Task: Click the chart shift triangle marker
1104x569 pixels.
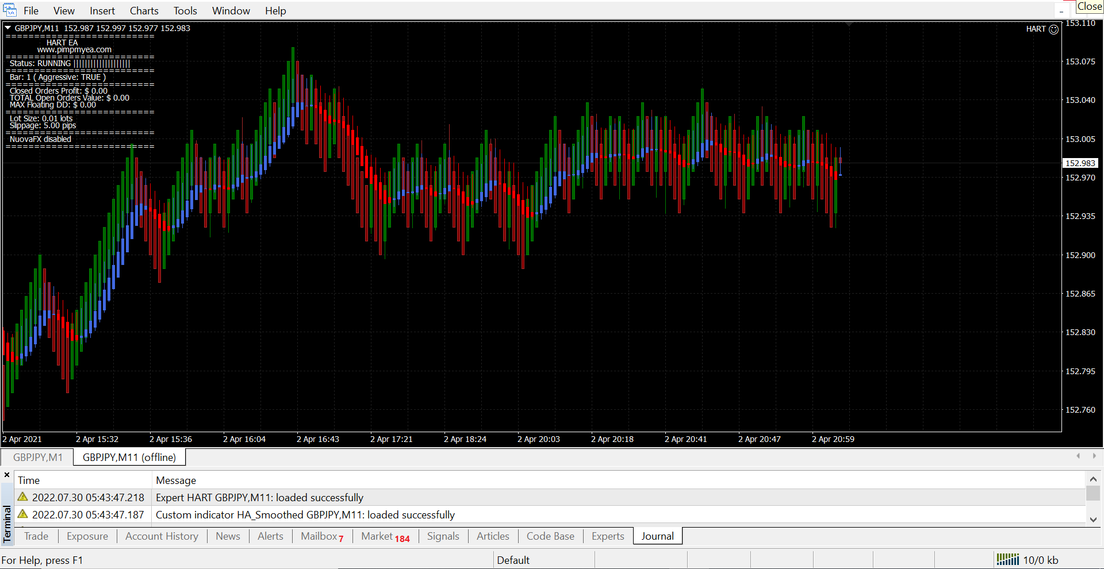Action: 849,24
